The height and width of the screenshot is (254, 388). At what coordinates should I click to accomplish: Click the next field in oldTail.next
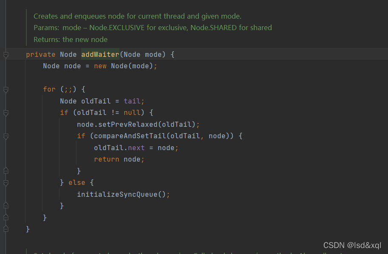click(x=136, y=148)
